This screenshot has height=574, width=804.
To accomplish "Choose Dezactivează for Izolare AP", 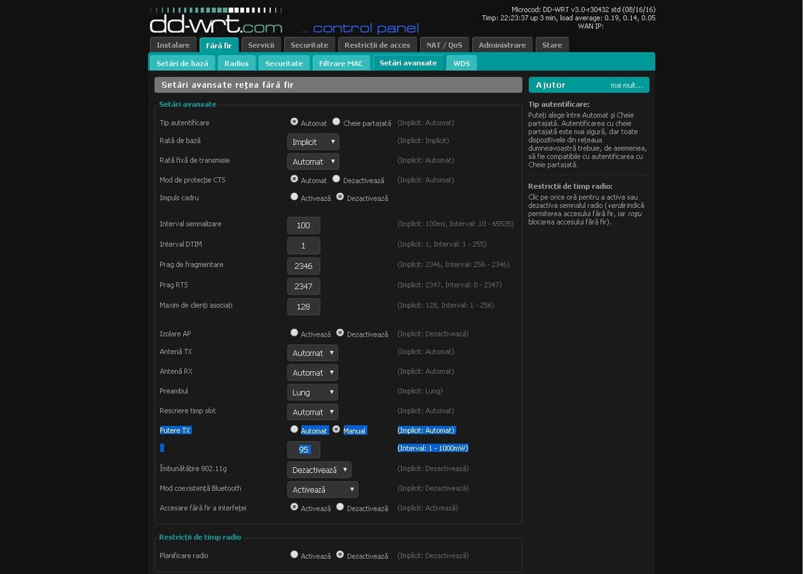I will tap(340, 332).
